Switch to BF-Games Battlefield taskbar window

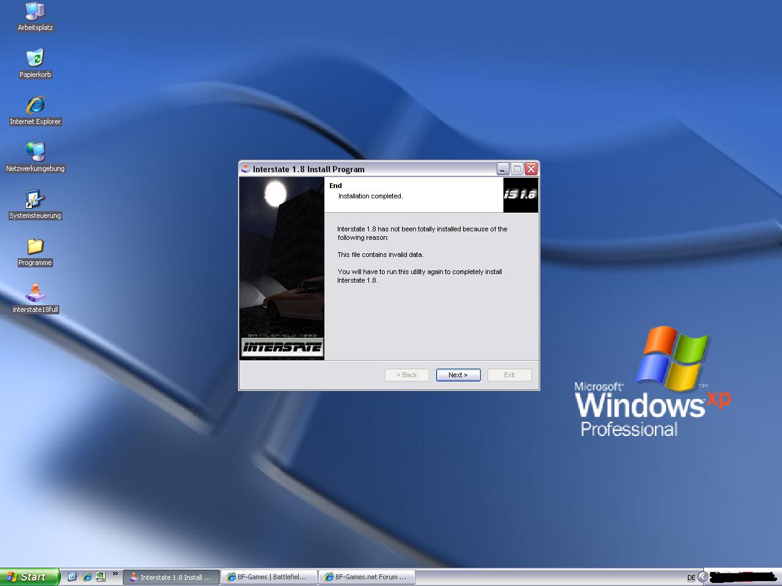(269, 577)
